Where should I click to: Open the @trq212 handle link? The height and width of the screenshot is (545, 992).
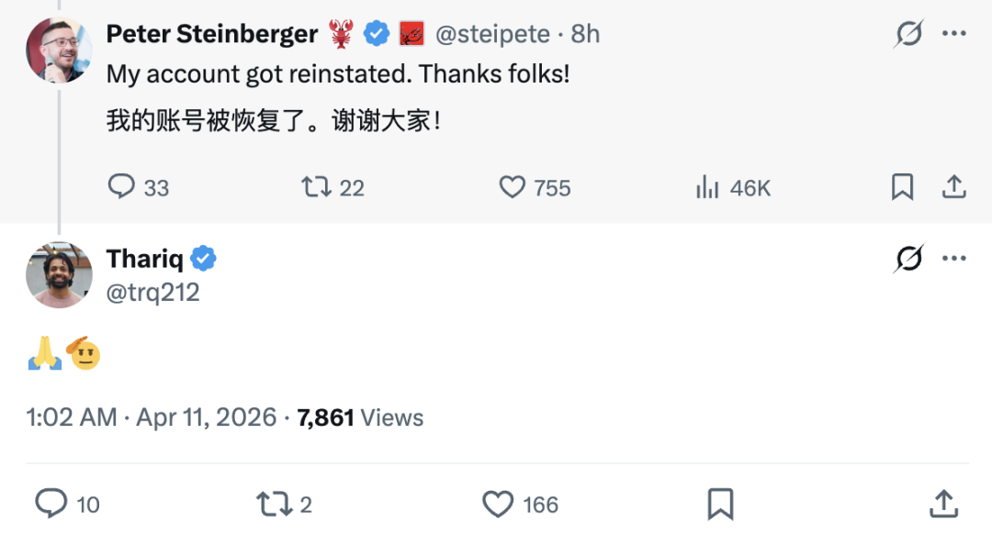[152, 292]
